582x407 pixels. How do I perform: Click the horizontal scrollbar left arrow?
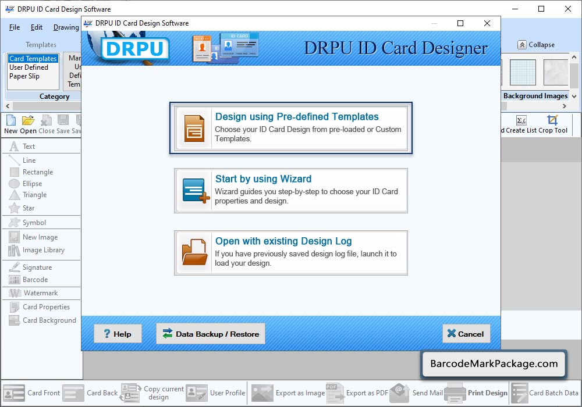(8, 106)
